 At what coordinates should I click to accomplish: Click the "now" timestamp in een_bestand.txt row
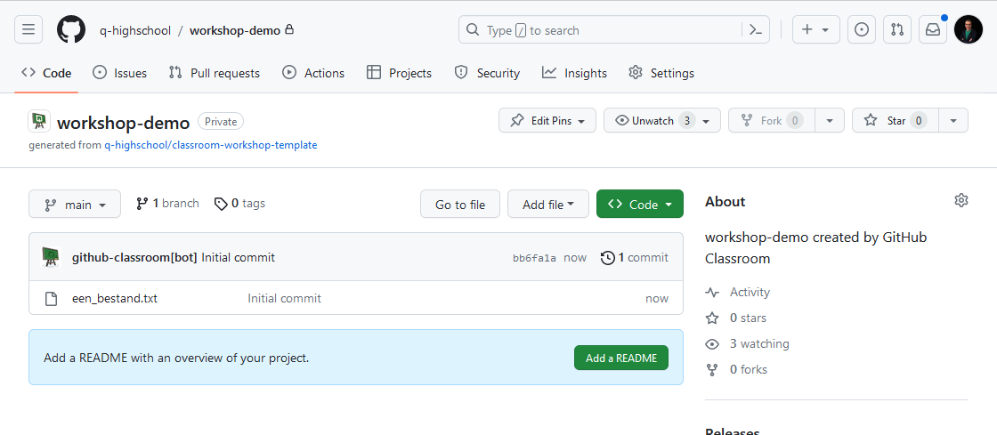pyautogui.click(x=657, y=299)
